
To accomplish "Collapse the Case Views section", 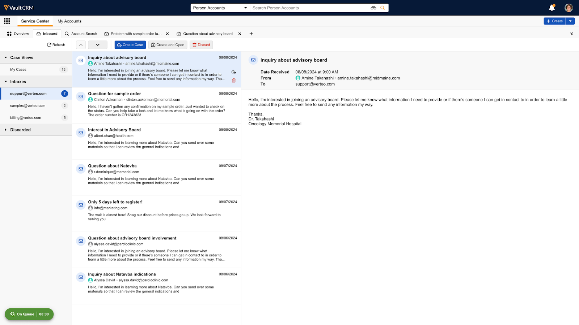I will point(6,57).
